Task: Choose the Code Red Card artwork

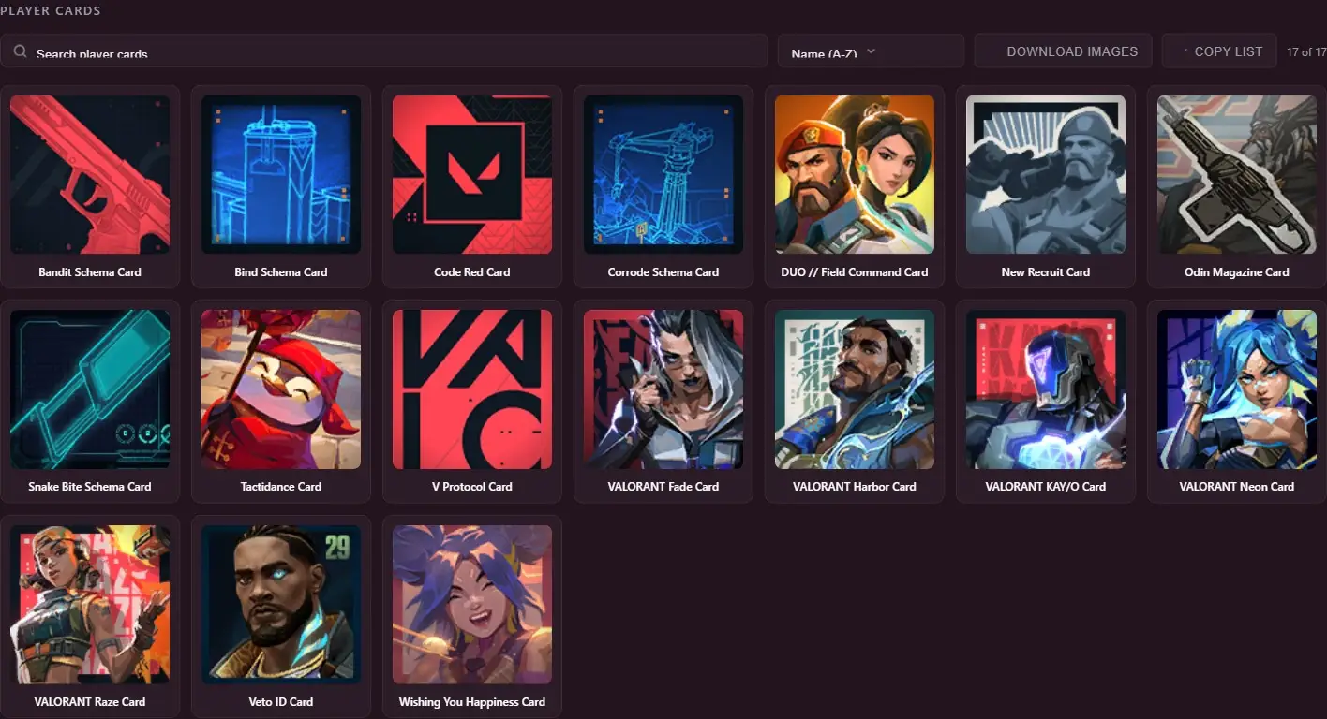Action: click(x=472, y=174)
